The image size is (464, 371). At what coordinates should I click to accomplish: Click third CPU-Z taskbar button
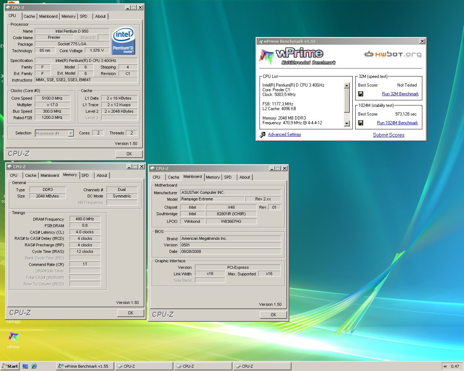(262, 366)
